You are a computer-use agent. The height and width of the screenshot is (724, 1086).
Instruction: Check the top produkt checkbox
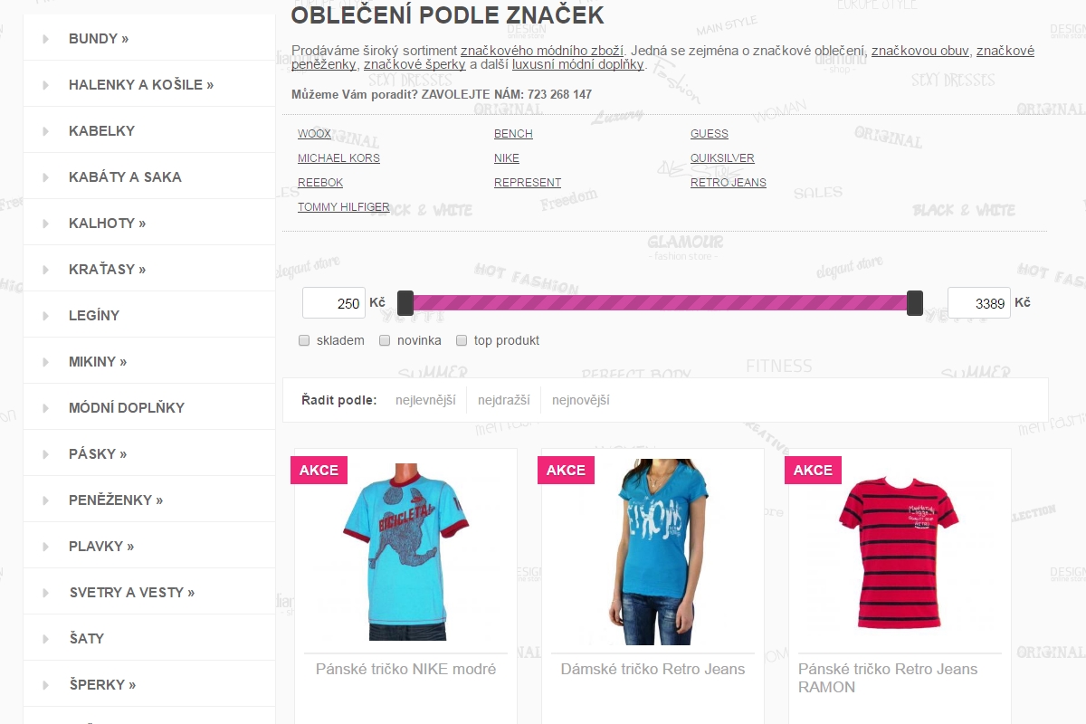click(x=462, y=341)
